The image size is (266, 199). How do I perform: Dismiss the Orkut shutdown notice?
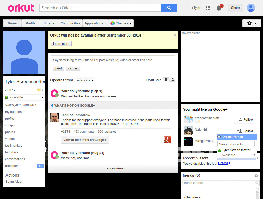coord(175,35)
